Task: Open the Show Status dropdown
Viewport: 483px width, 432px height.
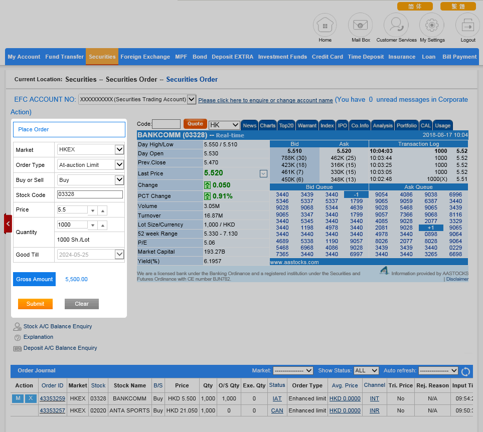Action: tap(366, 371)
